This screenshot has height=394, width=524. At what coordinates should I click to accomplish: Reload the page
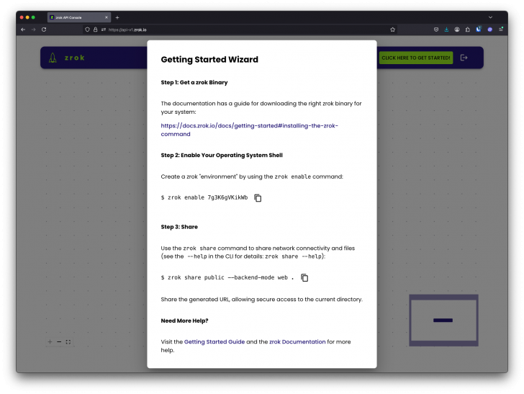click(x=44, y=30)
